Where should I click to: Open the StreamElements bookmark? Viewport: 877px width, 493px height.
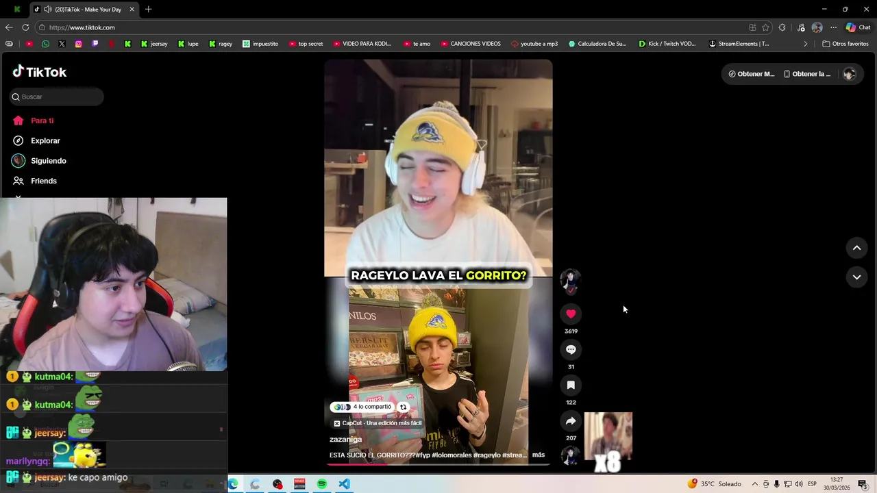[x=739, y=44]
